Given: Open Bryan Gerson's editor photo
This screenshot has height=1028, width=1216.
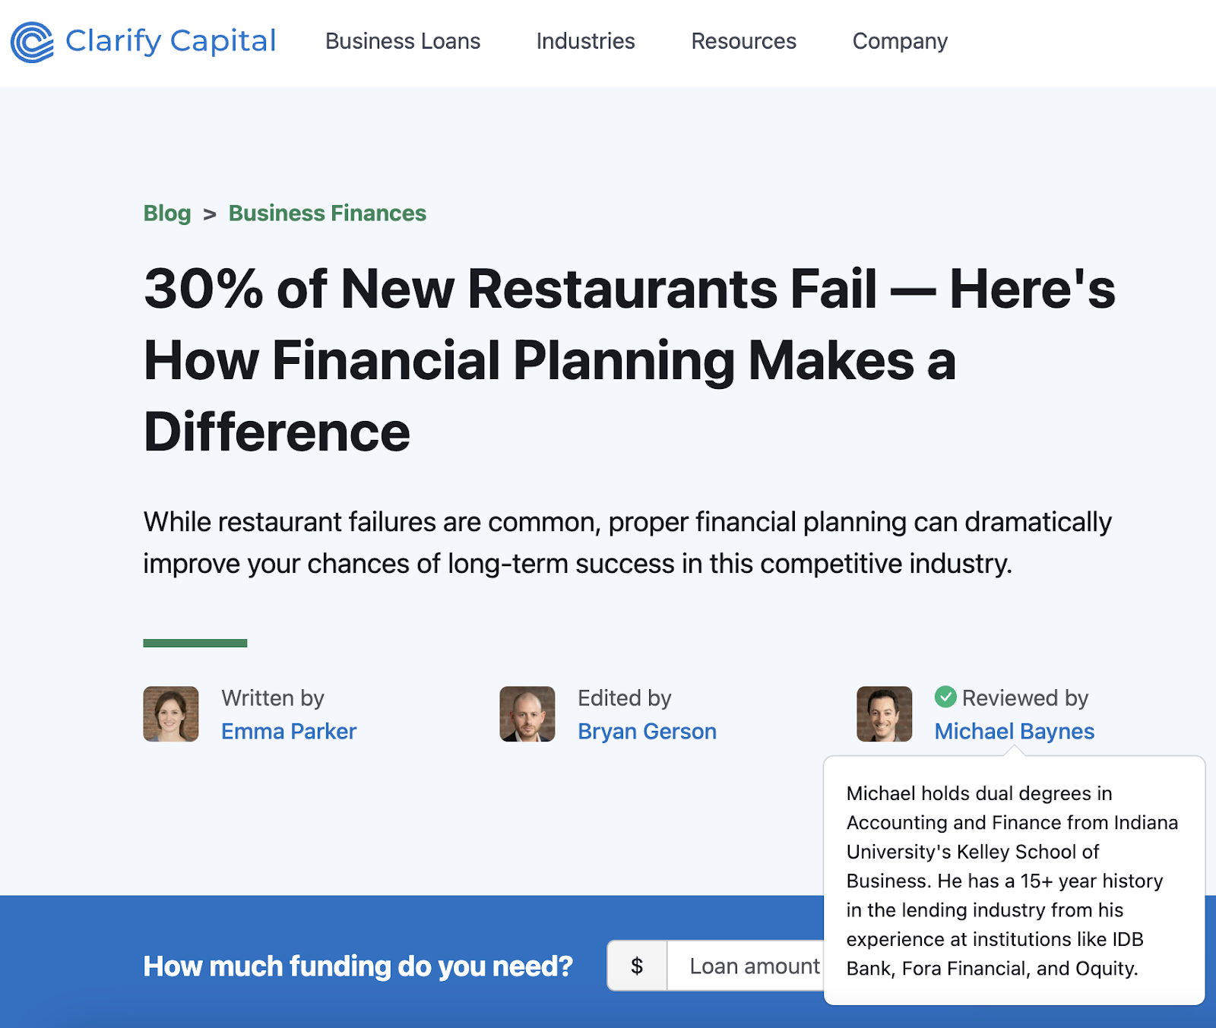Looking at the screenshot, I should [527, 714].
